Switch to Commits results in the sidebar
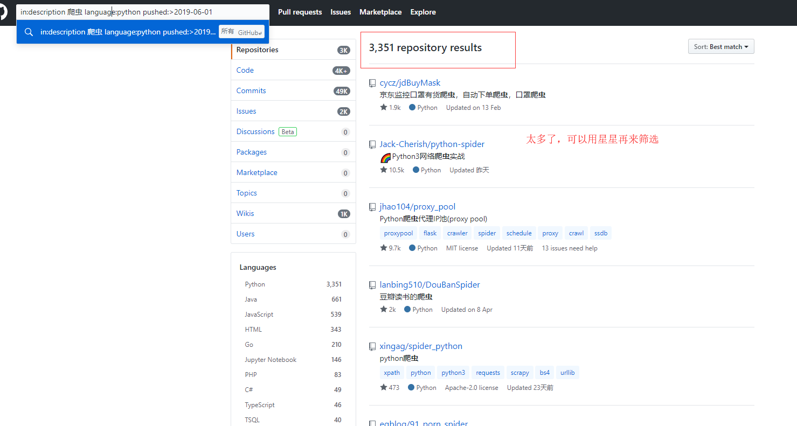Image resolution: width=797 pixels, height=426 pixels. pyautogui.click(x=293, y=90)
